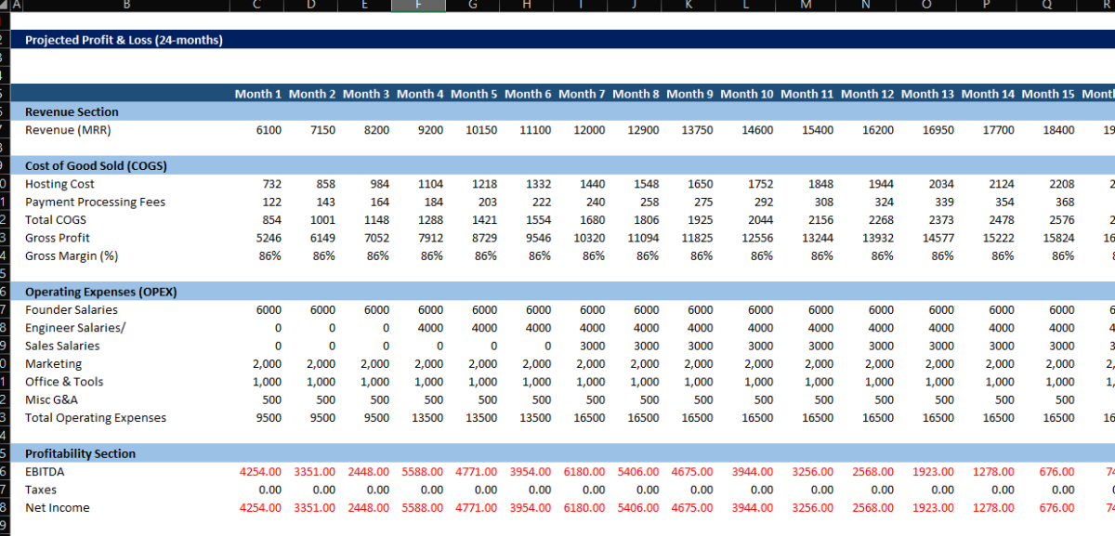Click Month 1 EBITDA value 4254.00

coord(260,472)
